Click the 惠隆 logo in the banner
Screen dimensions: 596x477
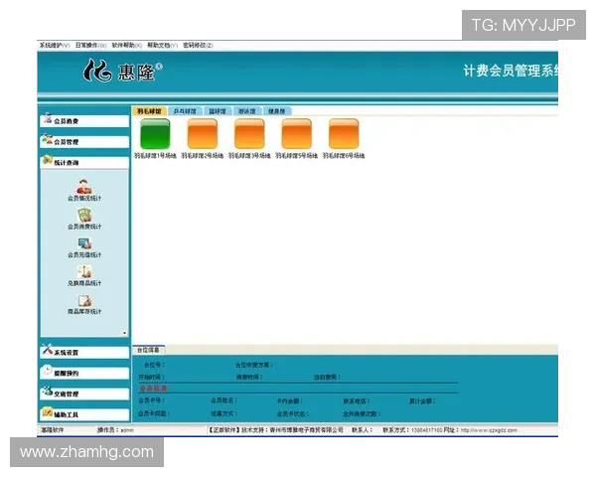pyautogui.click(x=122, y=71)
